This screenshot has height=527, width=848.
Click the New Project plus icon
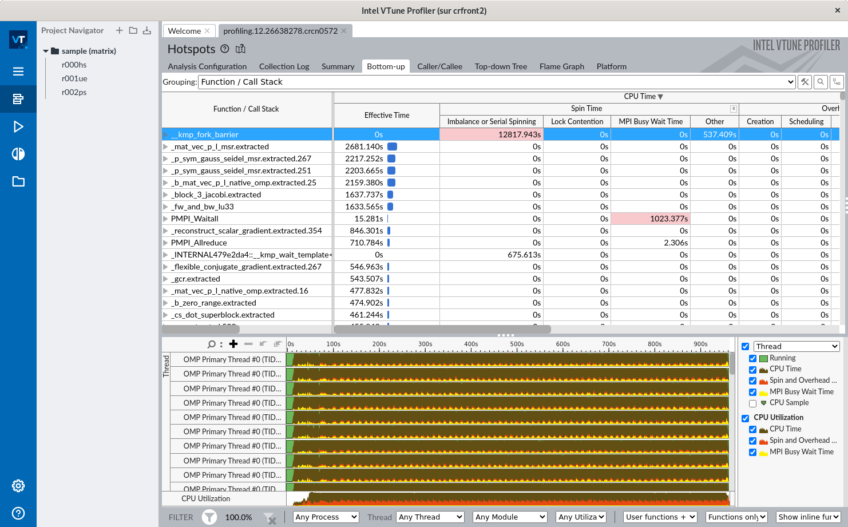coord(119,30)
